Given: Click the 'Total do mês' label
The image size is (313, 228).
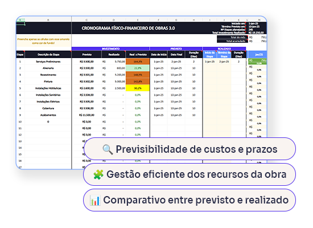Looking at the screenshot, I should pyautogui.click(x=232, y=37).
